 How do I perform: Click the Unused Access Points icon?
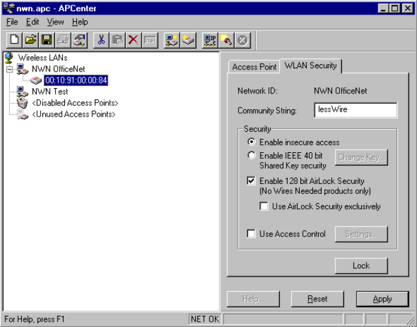[x=23, y=115]
